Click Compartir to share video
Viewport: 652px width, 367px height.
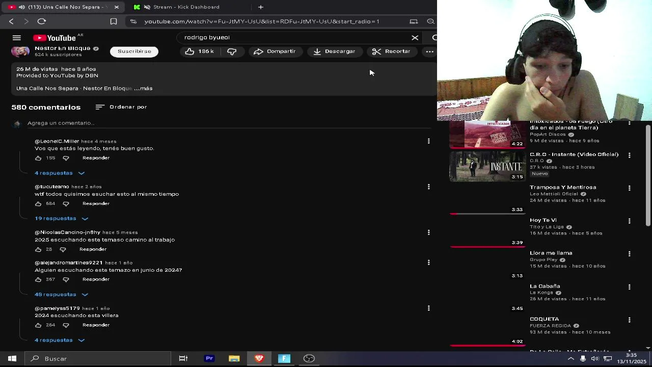[x=275, y=51]
